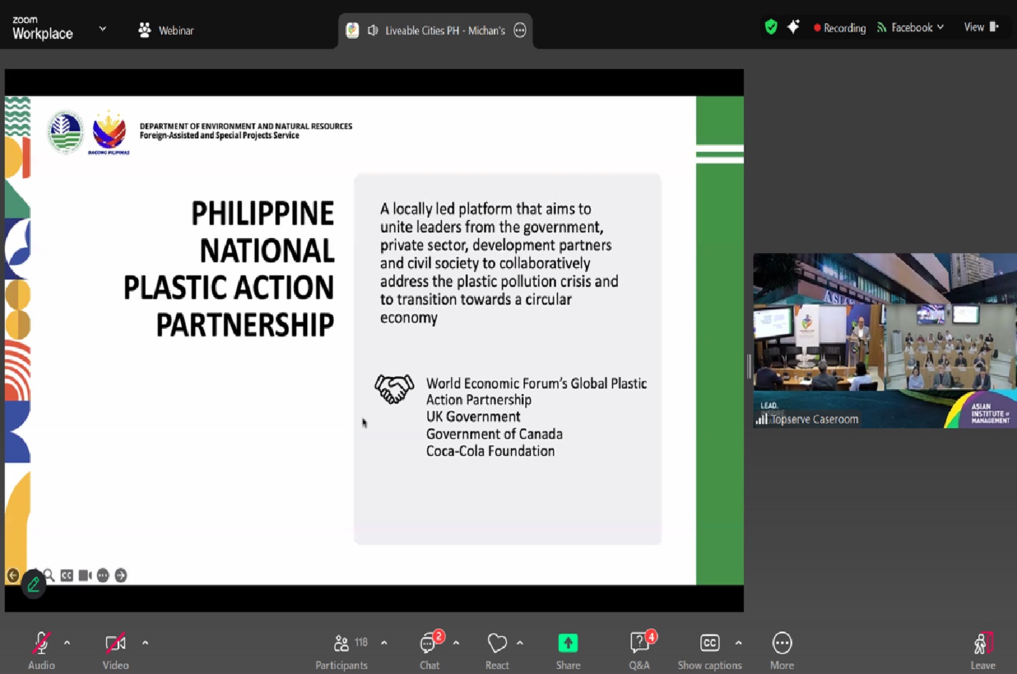Advance to next slide with forward arrow
Image resolution: width=1017 pixels, height=674 pixels.
121,576
